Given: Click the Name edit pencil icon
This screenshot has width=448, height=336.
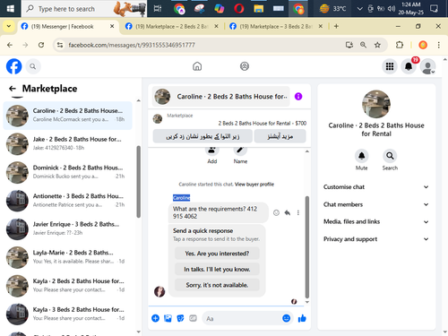Looking at the screenshot, I should 240,151.
